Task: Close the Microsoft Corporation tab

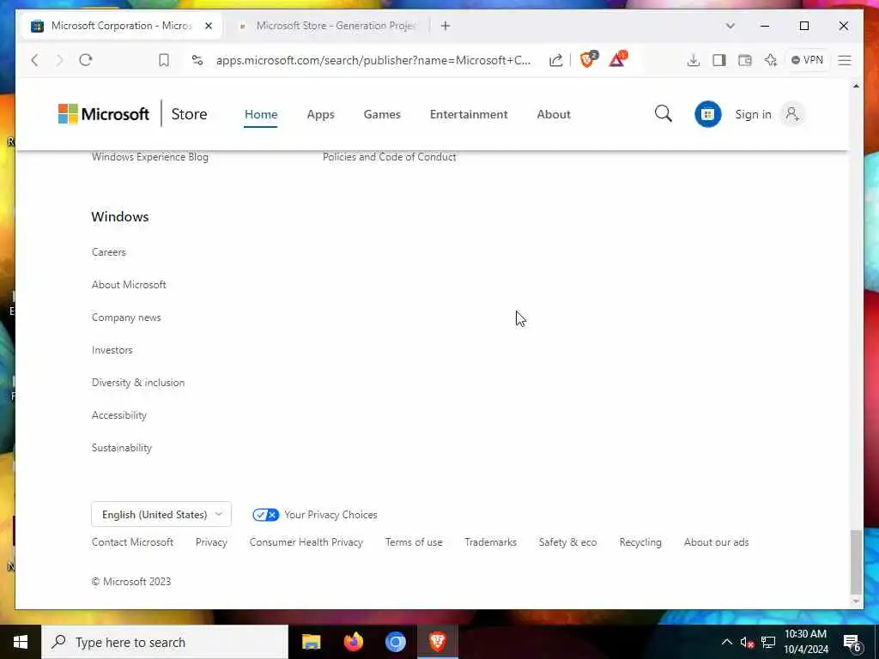Action: (x=209, y=26)
